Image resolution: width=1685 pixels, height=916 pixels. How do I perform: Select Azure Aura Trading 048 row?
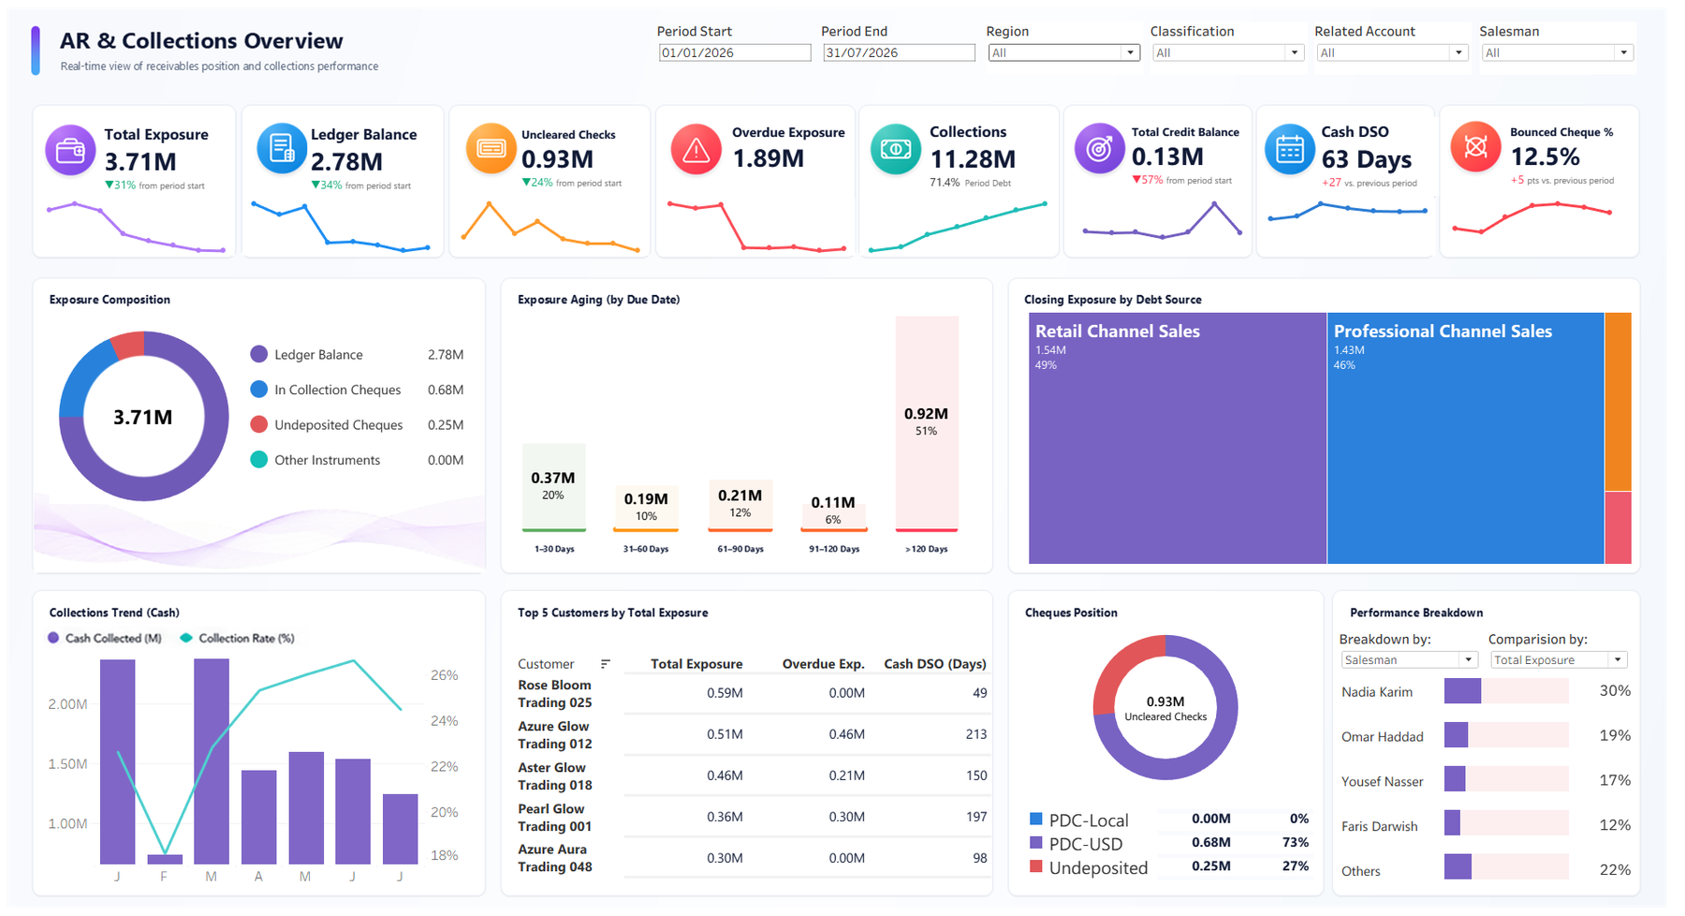pyautogui.click(x=753, y=858)
